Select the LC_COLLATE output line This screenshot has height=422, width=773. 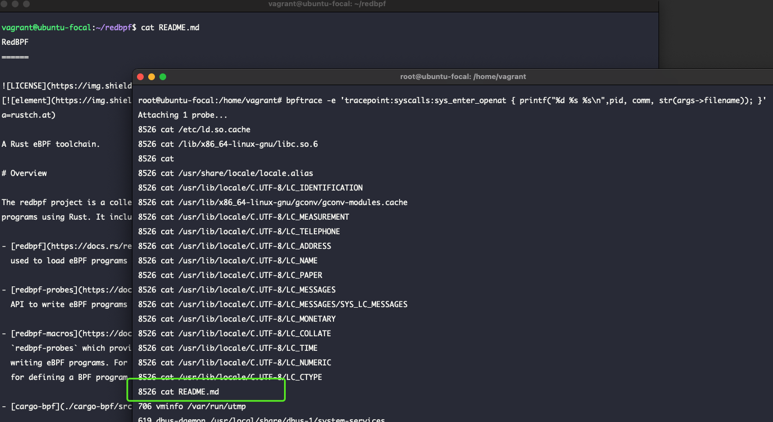235,333
